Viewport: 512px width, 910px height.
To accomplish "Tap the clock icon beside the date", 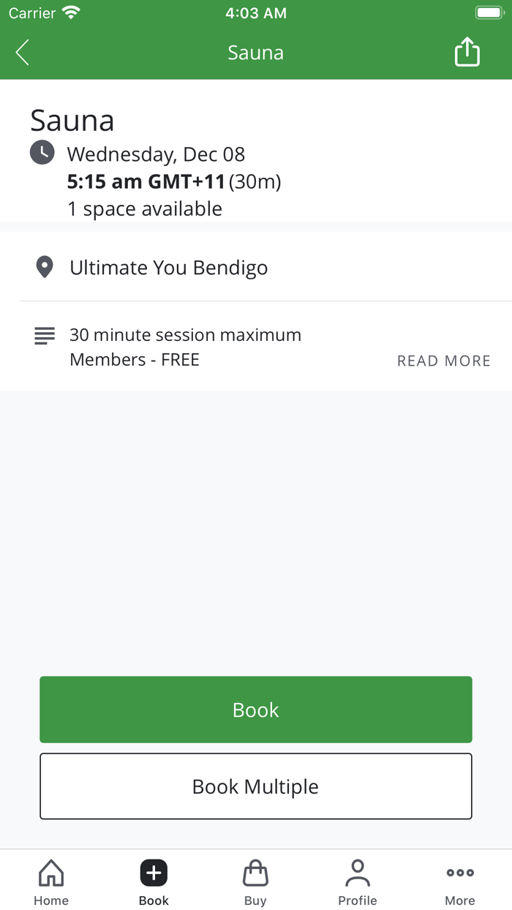I will click(x=42, y=153).
